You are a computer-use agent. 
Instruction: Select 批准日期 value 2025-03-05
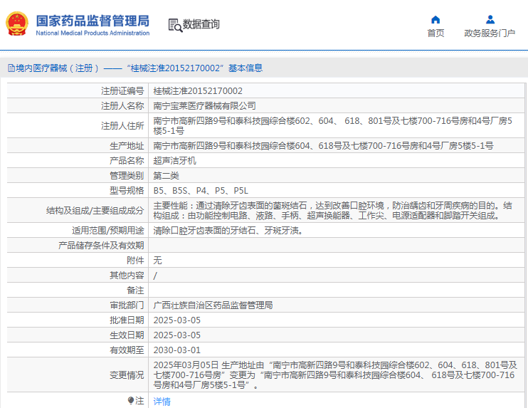coord(176,320)
